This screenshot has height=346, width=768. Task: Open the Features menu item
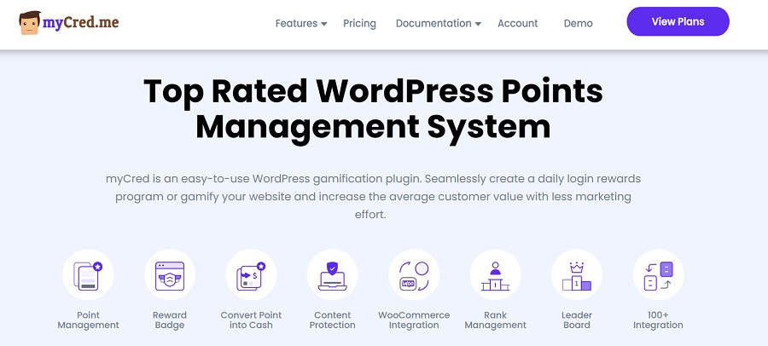click(x=296, y=23)
